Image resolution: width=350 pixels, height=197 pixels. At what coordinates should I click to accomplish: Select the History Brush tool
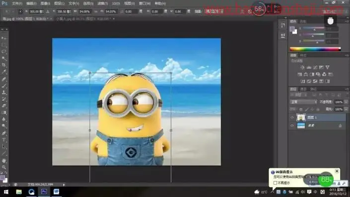pyautogui.click(x=4, y=99)
